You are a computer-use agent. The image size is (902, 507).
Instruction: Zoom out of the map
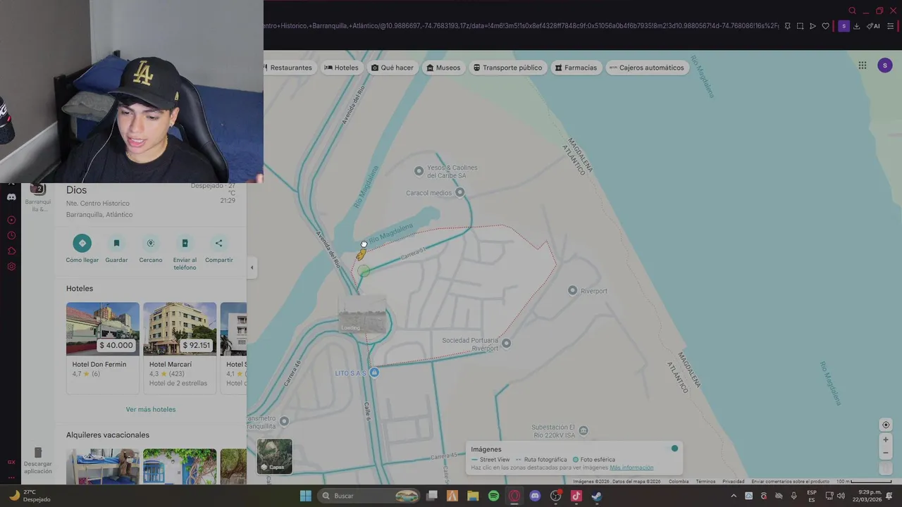[x=886, y=453]
